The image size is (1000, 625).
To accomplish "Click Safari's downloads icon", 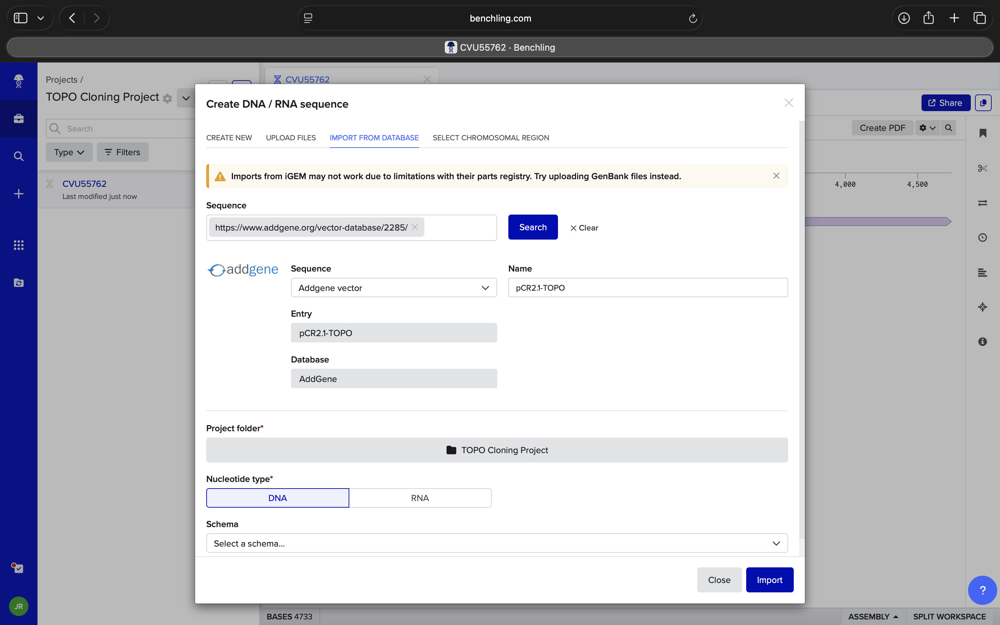I will (904, 18).
